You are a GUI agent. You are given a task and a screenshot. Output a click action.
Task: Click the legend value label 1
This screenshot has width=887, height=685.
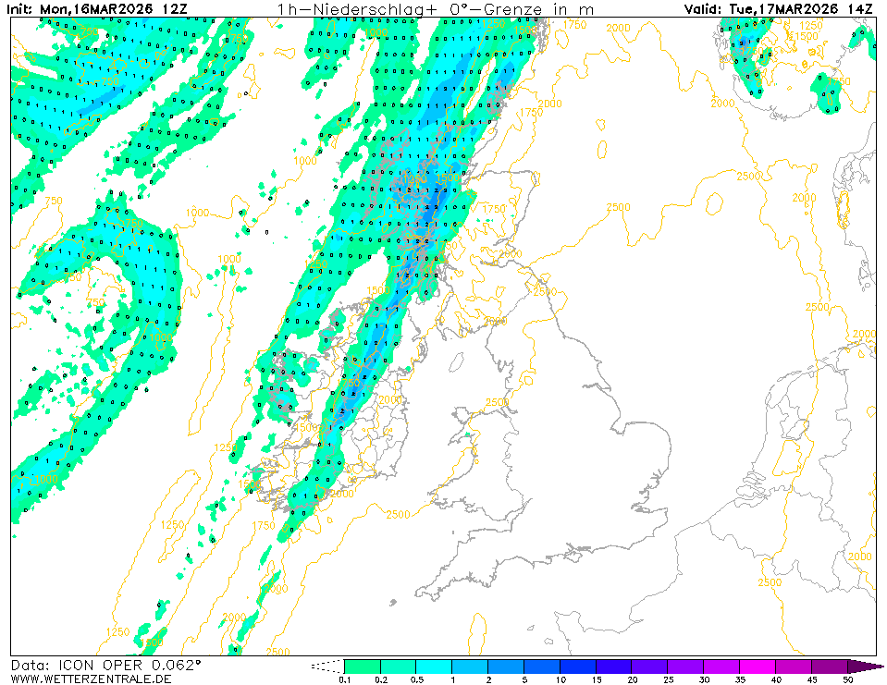(452, 679)
